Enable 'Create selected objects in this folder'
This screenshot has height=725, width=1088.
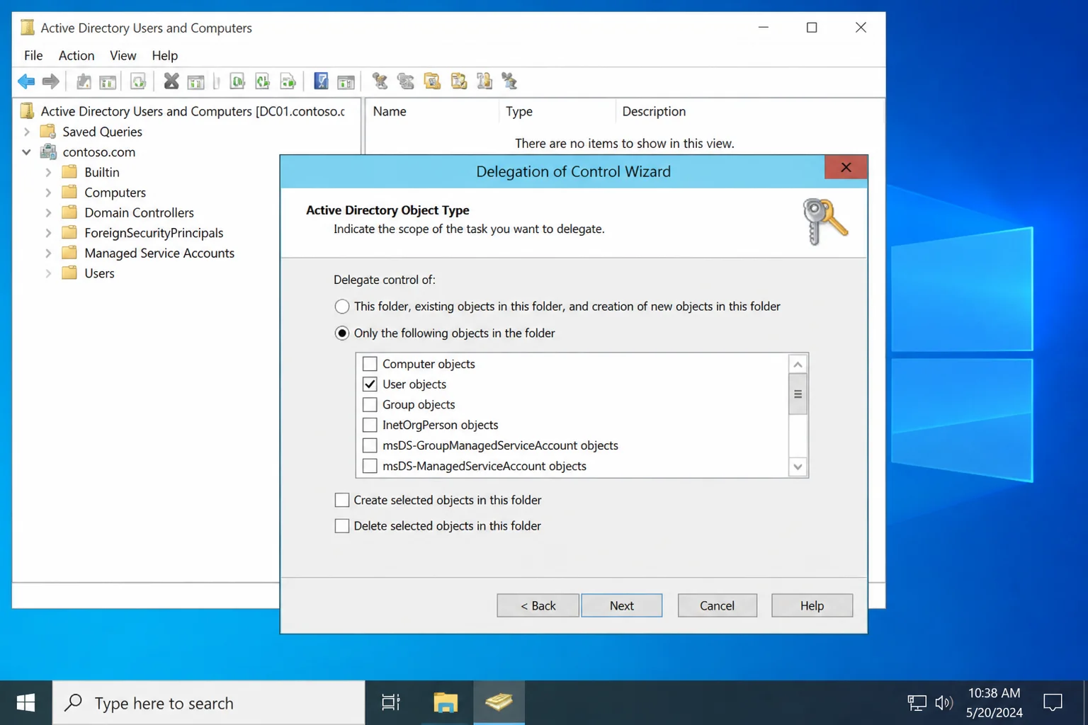[342, 500]
